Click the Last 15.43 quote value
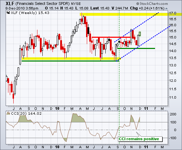The image size is (182, 150). pos(100,8)
